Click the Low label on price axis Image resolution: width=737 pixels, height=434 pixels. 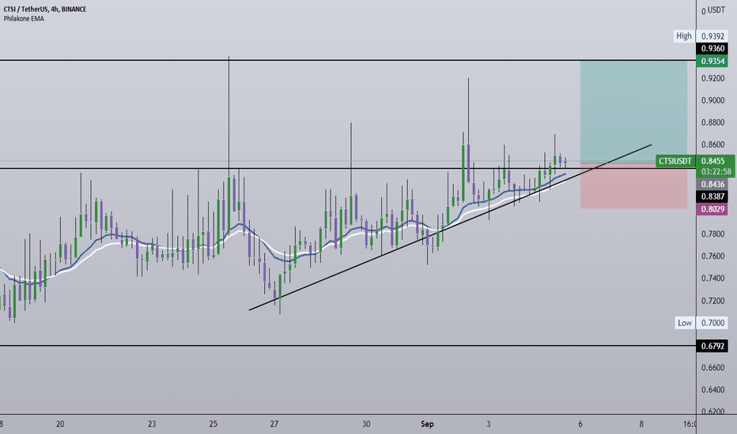click(684, 323)
